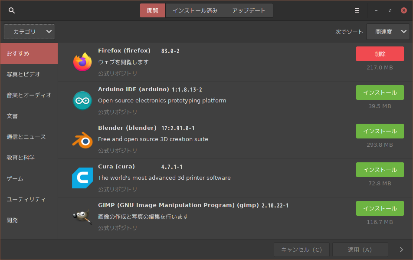Click 'The world's most advanced 3d printer software'
This screenshot has height=260, width=413.
[x=164, y=178]
